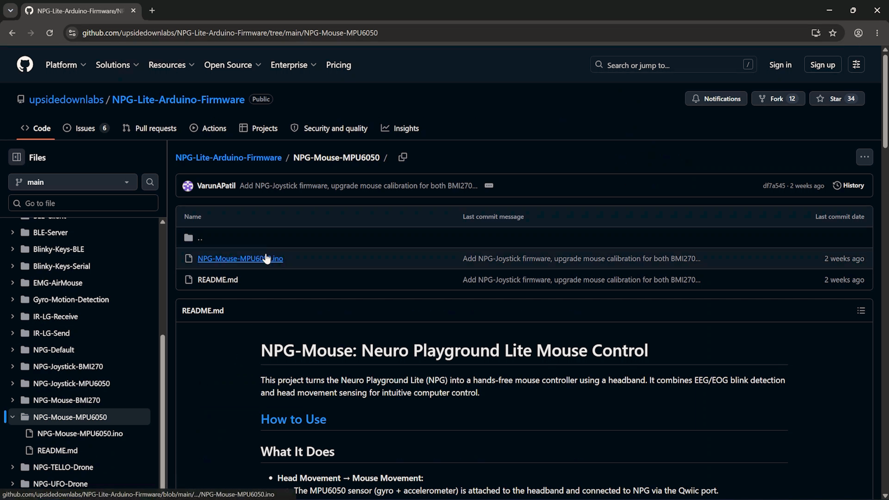Open the NPG-Default folder in tree
Viewport: 889px width, 500px height.
coord(54,350)
